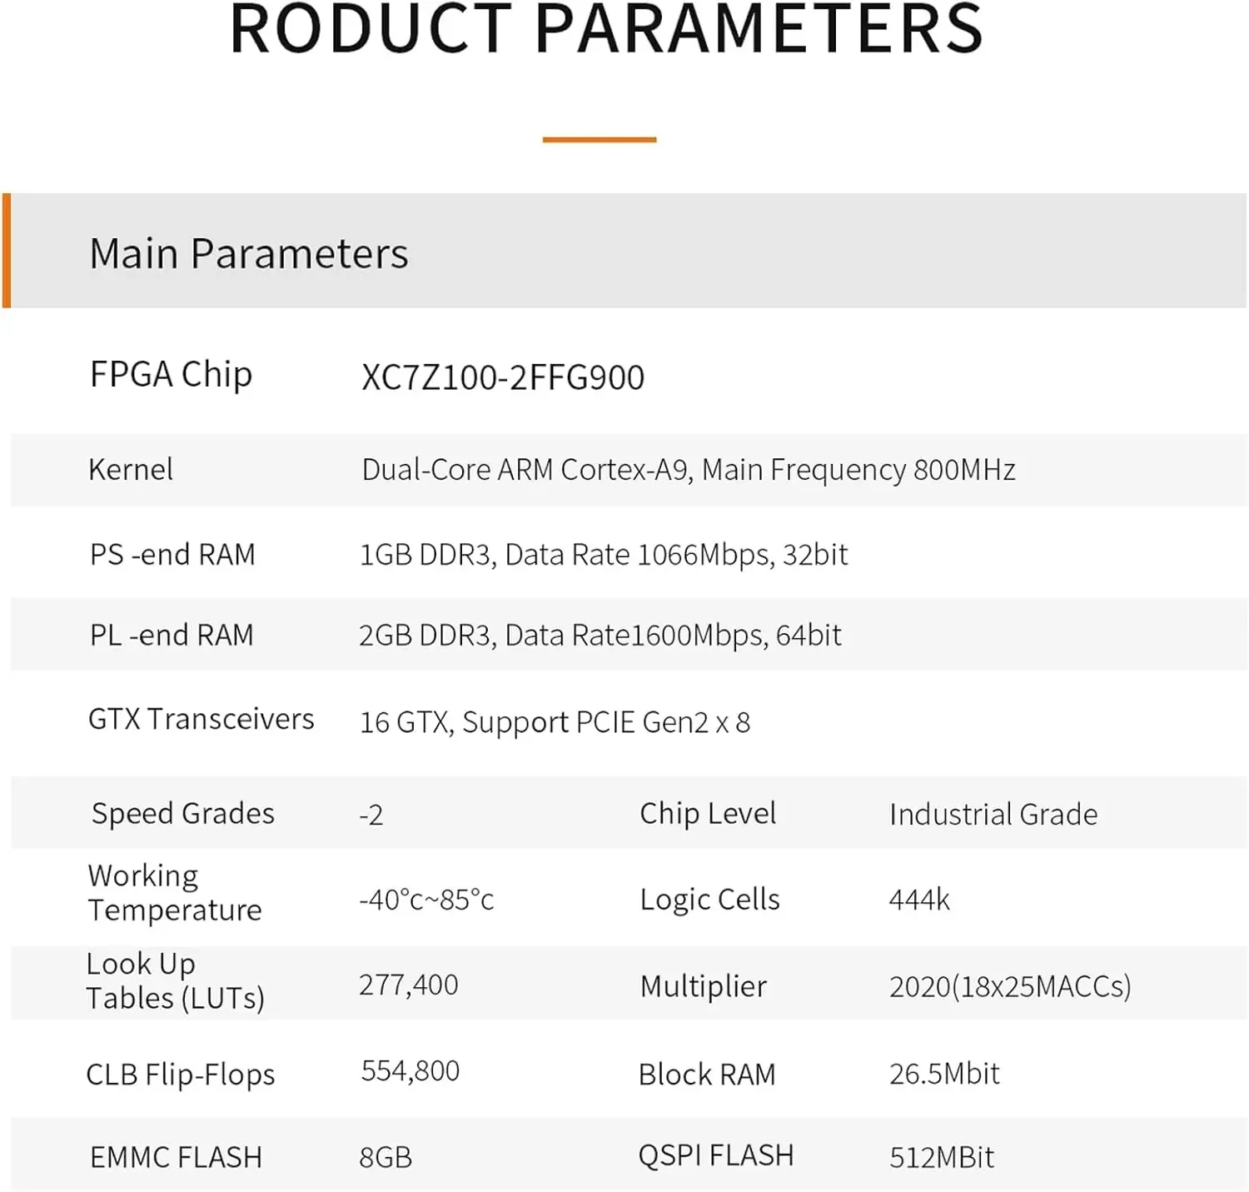Click the 16 GTX PCIE Gen2 value
The height and width of the screenshot is (1192, 1249).
tap(555, 722)
